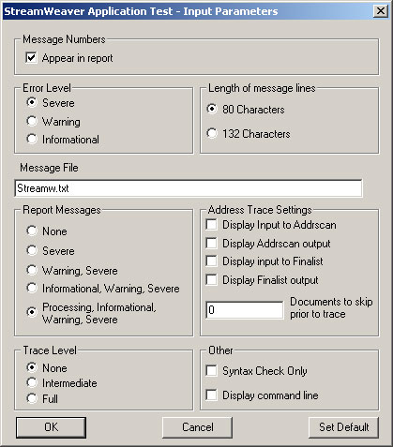Check Display Finalist output

(212, 279)
